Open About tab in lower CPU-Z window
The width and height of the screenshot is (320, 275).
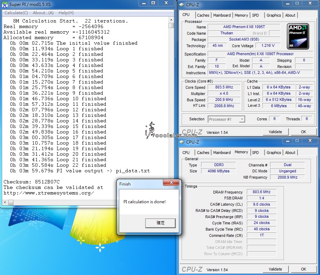pyautogui.click(x=290, y=153)
